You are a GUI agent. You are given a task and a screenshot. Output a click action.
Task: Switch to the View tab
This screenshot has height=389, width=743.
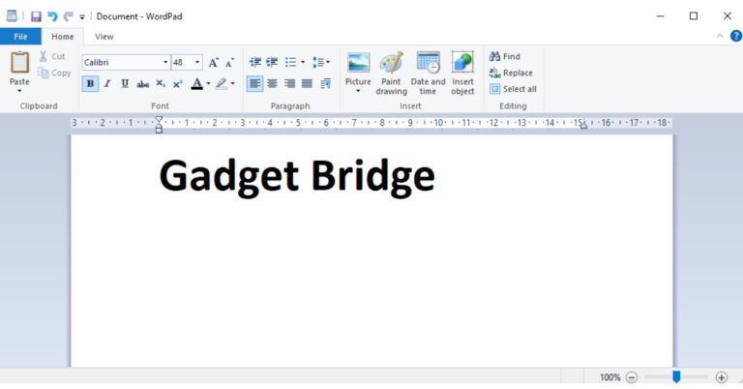(x=104, y=37)
